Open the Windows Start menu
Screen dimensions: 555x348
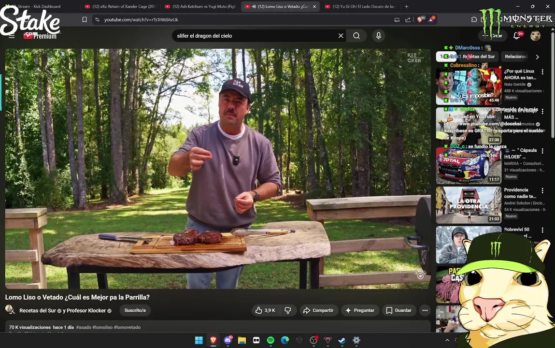(x=199, y=340)
